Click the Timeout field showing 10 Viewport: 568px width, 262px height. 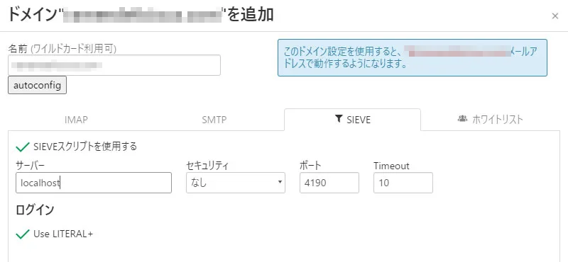[403, 183]
